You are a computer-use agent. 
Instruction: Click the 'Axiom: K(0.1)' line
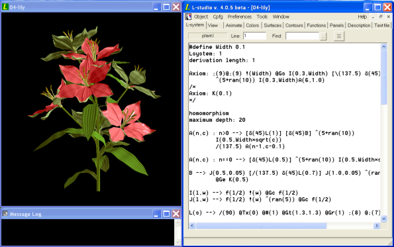click(211, 93)
